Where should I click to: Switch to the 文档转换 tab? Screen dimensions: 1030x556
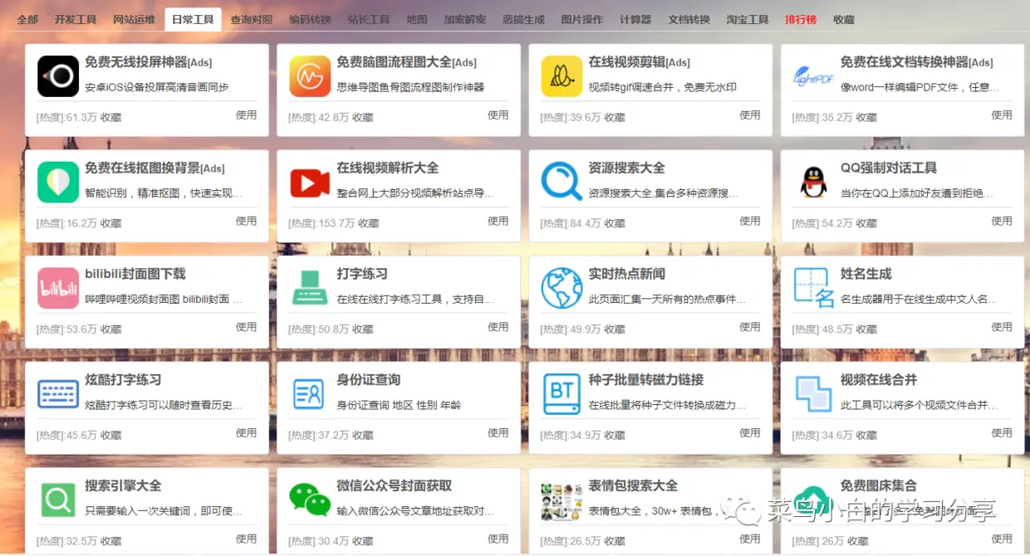pyautogui.click(x=689, y=19)
